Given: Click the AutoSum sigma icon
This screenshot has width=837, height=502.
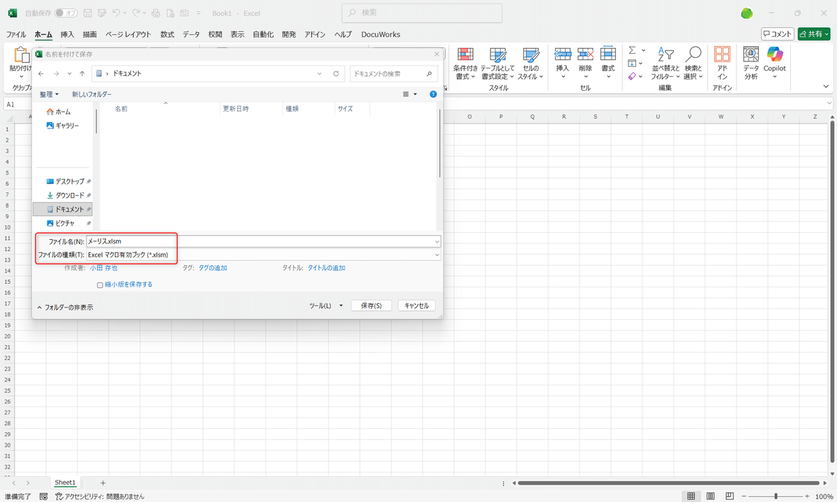Looking at the screenshot, I should tap(632, 50).
